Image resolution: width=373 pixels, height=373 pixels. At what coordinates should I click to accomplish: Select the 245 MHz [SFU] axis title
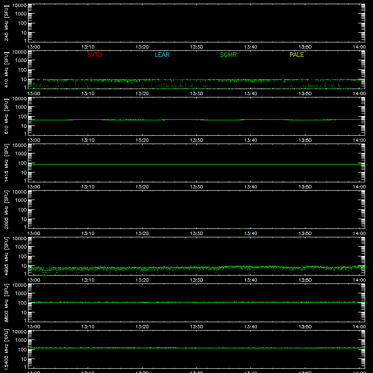coord(7,23)
